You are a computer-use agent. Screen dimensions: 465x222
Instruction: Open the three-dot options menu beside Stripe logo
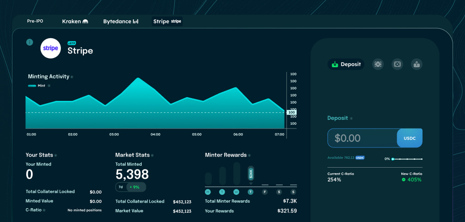click(x=30, y=42)
